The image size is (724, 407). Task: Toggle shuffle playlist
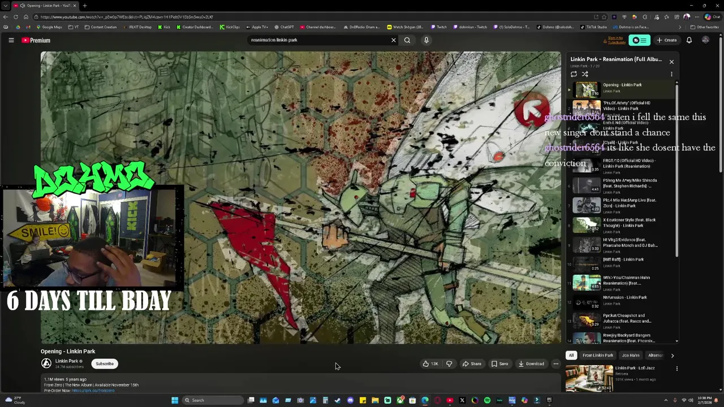[585, 74]
